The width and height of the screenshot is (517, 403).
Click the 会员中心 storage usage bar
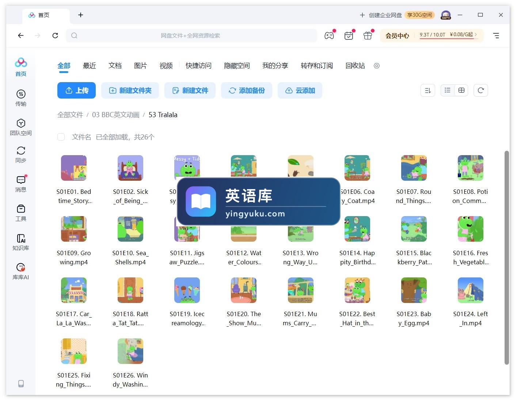pos(432,35)
